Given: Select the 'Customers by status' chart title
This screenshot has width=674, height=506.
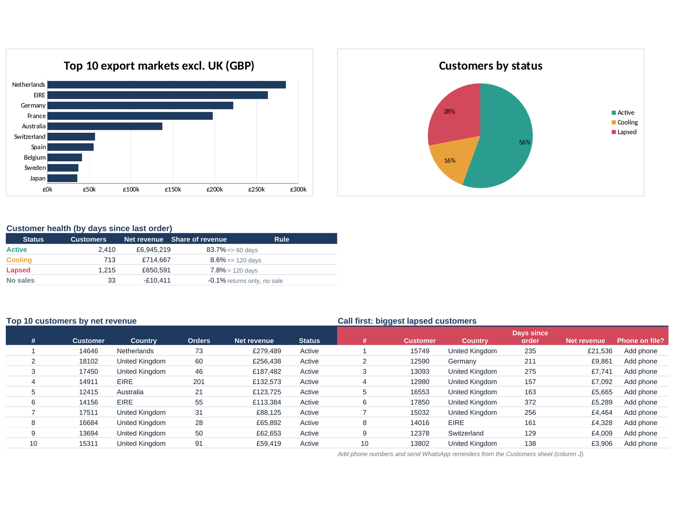Looking at the screenshot, I should coord(490,66).
